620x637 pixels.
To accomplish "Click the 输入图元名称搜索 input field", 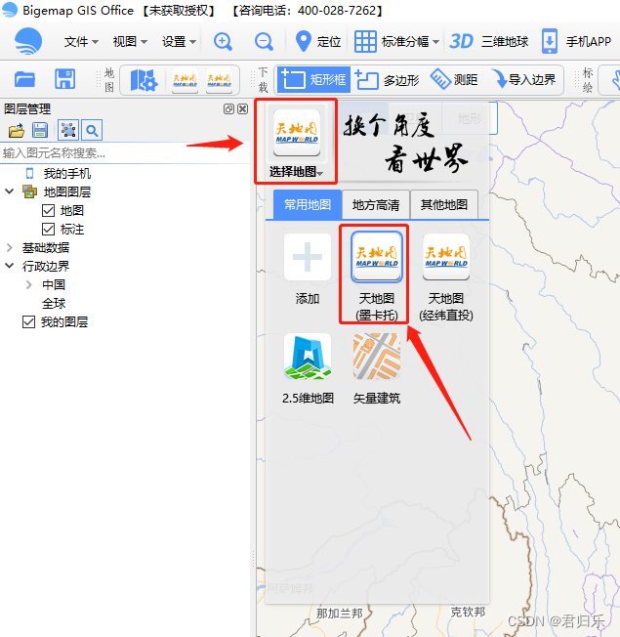I will click(125, 153).
